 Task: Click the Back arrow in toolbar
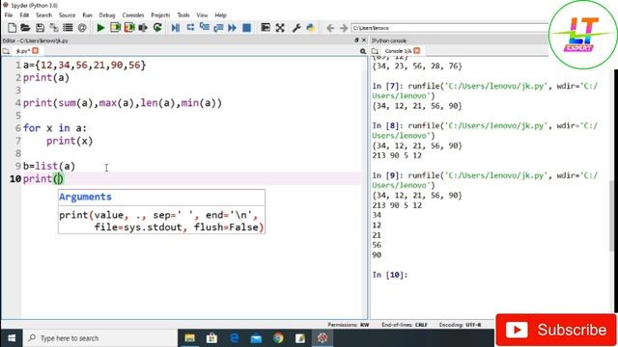[x=330, y=28]
